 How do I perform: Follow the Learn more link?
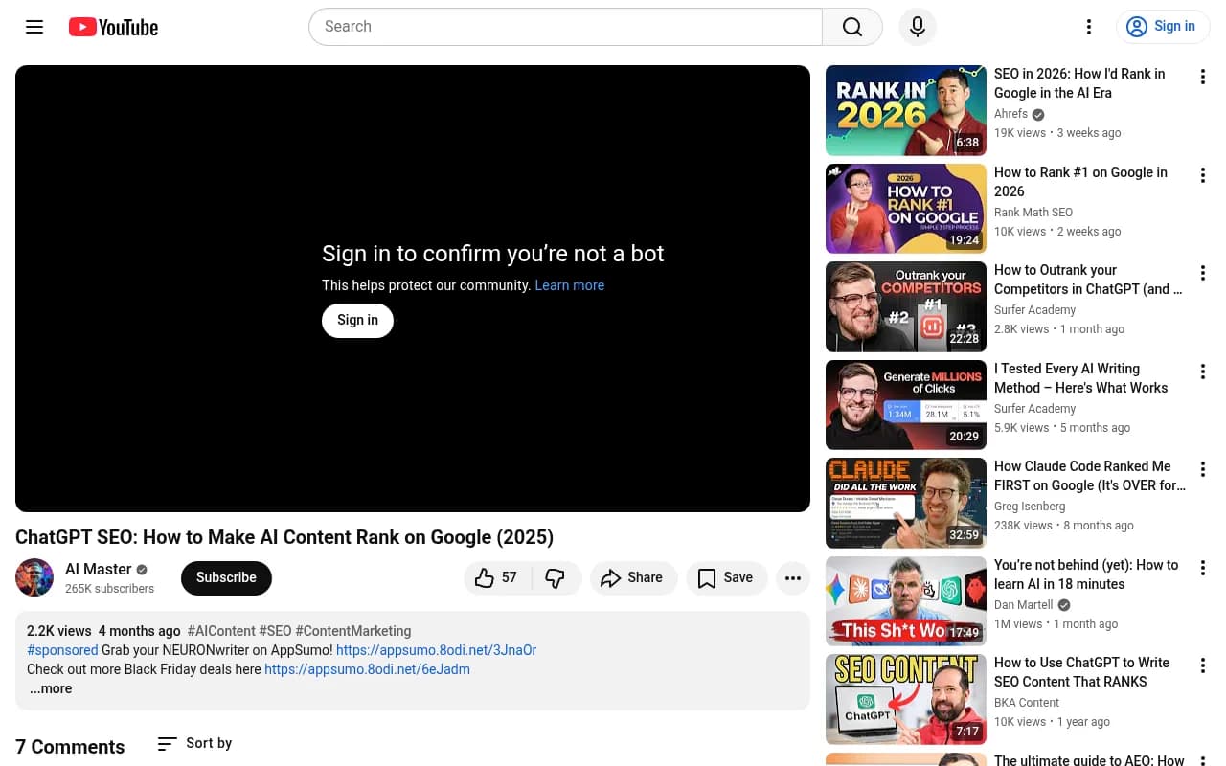[x=569, y=285]
